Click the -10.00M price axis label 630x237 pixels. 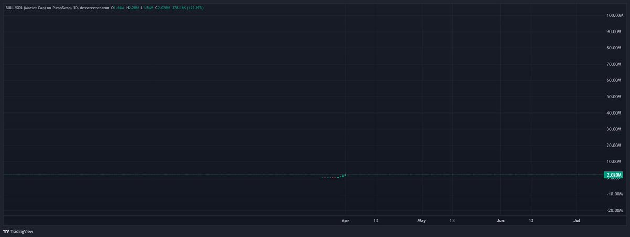click(614, 194)
